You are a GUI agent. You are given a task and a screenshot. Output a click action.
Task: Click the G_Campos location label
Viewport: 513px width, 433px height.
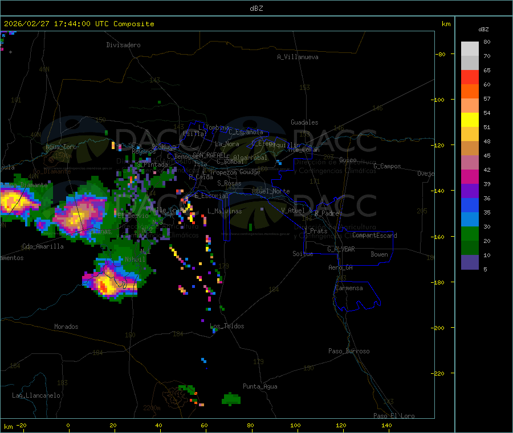(387, 166)
